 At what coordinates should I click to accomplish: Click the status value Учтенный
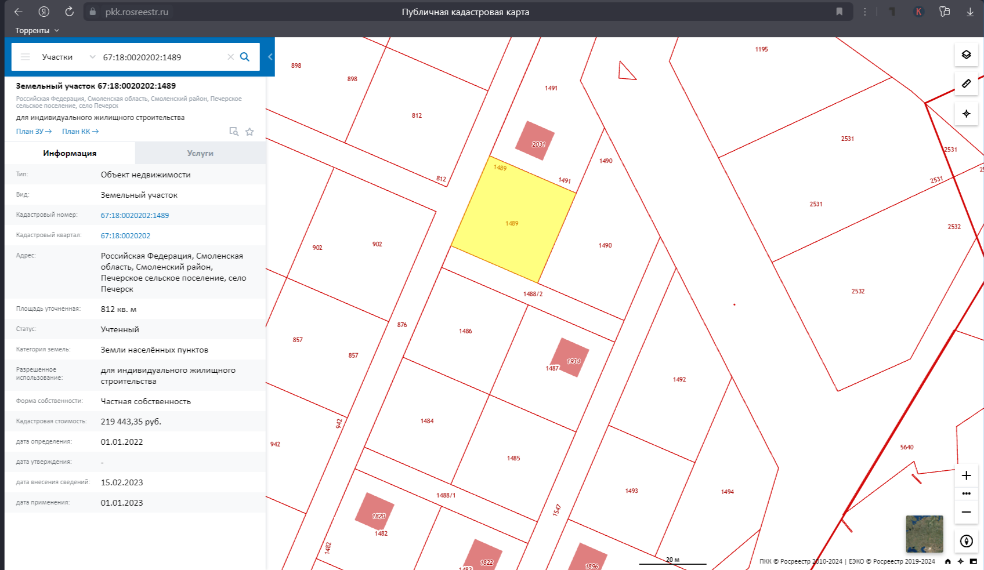point(120,329)
